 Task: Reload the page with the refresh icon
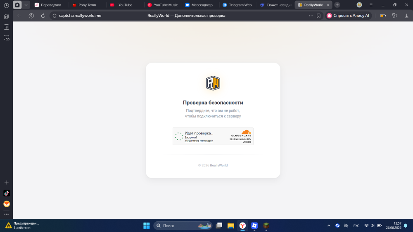43,16
